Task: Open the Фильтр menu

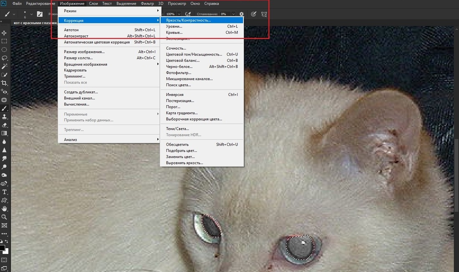Action: tap(147, 3)
